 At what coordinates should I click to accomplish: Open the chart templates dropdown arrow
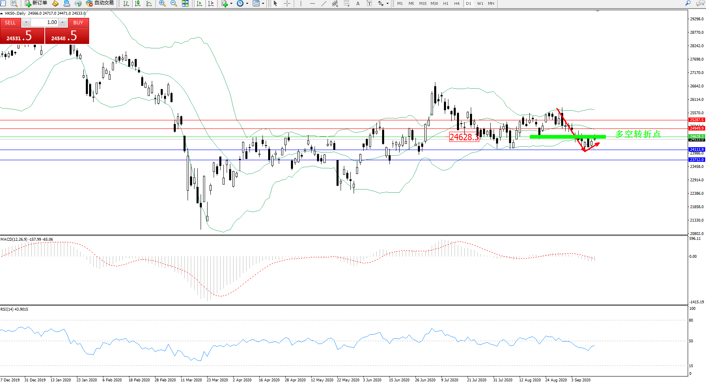263,3
